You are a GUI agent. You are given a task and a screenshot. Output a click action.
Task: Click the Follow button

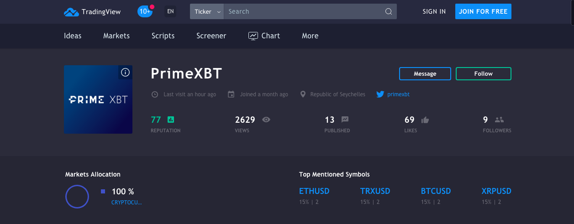[x=484, y=73]
